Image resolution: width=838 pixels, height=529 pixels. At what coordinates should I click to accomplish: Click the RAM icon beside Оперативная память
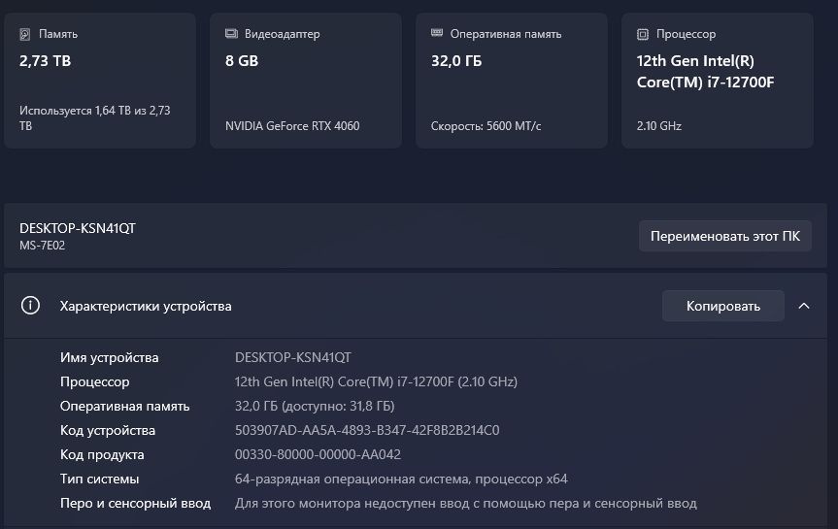click(437, 33)
